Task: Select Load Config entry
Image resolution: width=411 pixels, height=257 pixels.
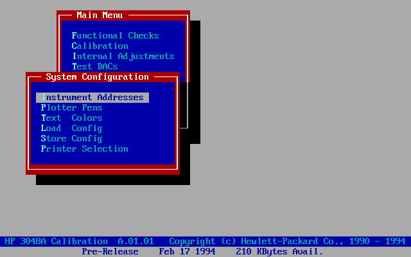Action: coord(71,128)
